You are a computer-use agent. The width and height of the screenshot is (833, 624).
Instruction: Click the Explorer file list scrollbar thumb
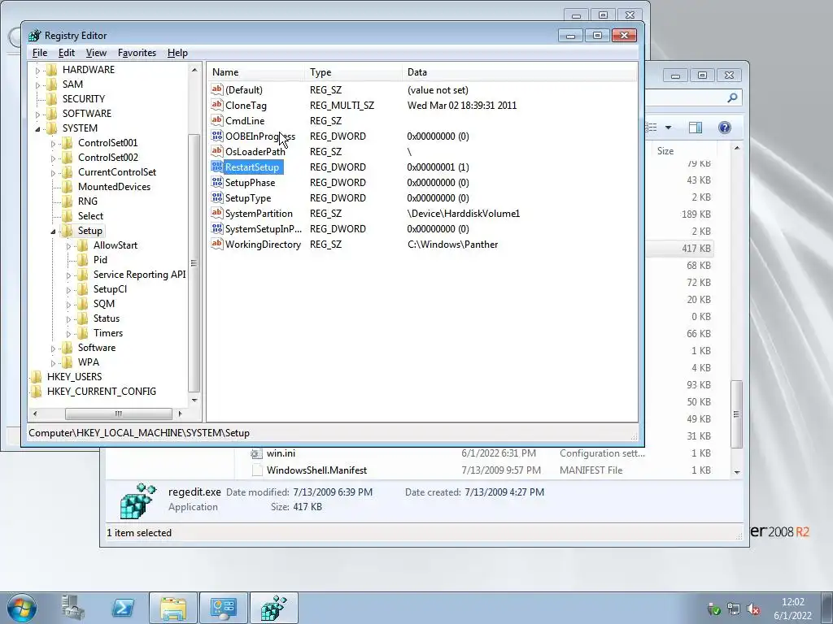click(x=736, y=414)
